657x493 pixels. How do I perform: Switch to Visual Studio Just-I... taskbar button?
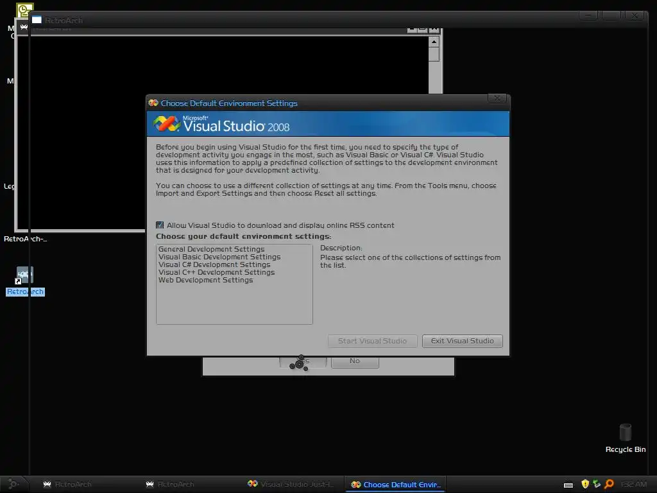pos(291,484)
